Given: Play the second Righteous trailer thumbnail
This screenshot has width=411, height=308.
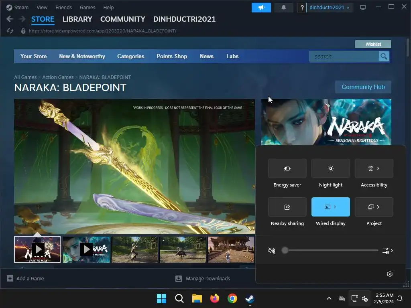Looking at the screenshot, I should click(x=86, y=249).
